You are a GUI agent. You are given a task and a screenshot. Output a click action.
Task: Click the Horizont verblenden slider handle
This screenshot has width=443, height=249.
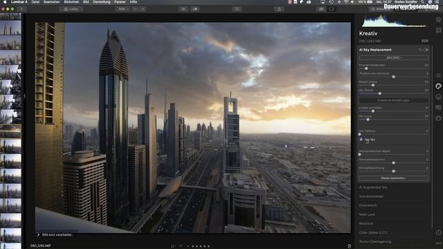click(366, 68)
